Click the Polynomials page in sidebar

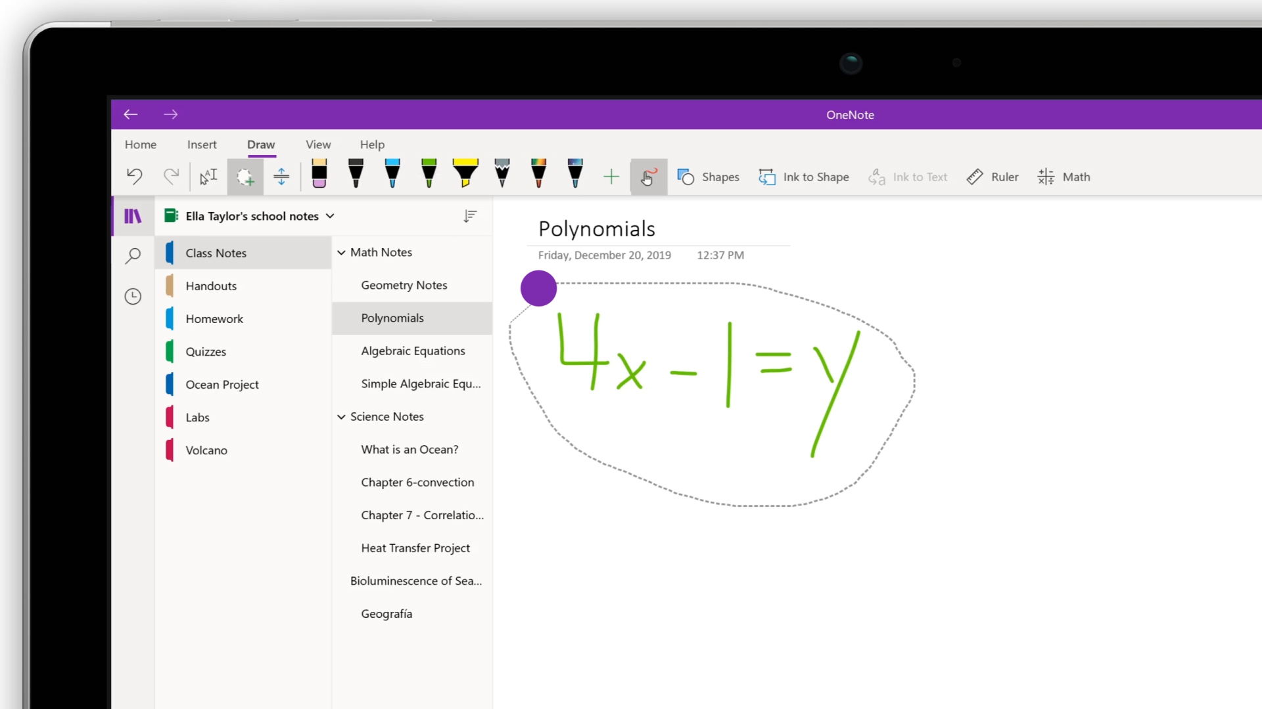(392, 317)
